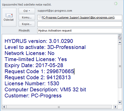The width and height of the screenshot is (124, 111).
Task: Click the green loading spinner icon
Action: pos(116,4)
